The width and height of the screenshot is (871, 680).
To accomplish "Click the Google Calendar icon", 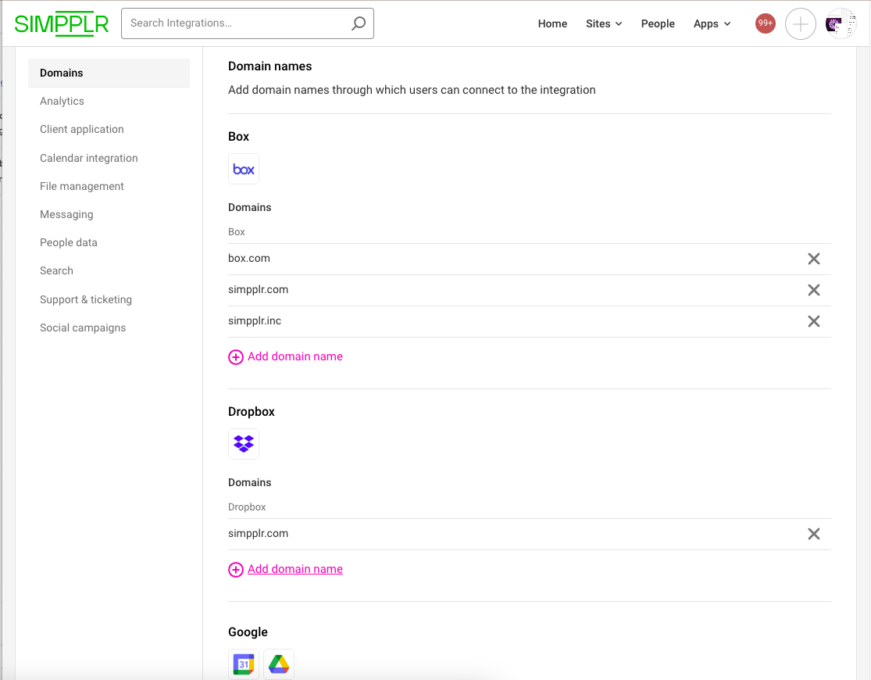I will (x=243, y=664).
